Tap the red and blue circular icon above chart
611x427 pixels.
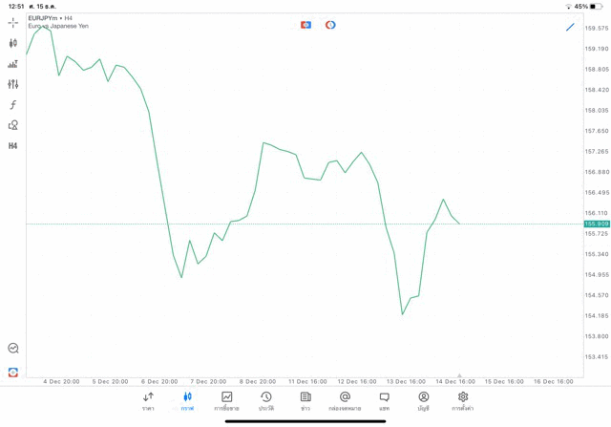click(x=330, y=25)
